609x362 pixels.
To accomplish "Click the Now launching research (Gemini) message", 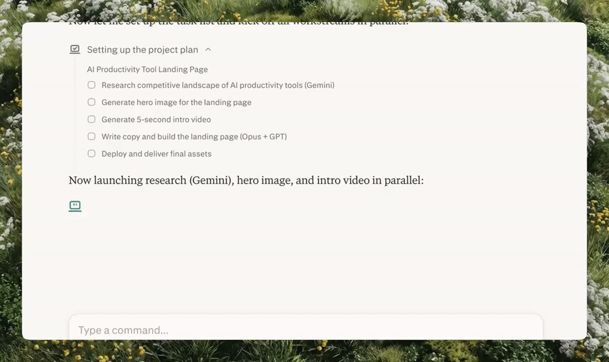I will pyautogui.click(x=246, y=180).
